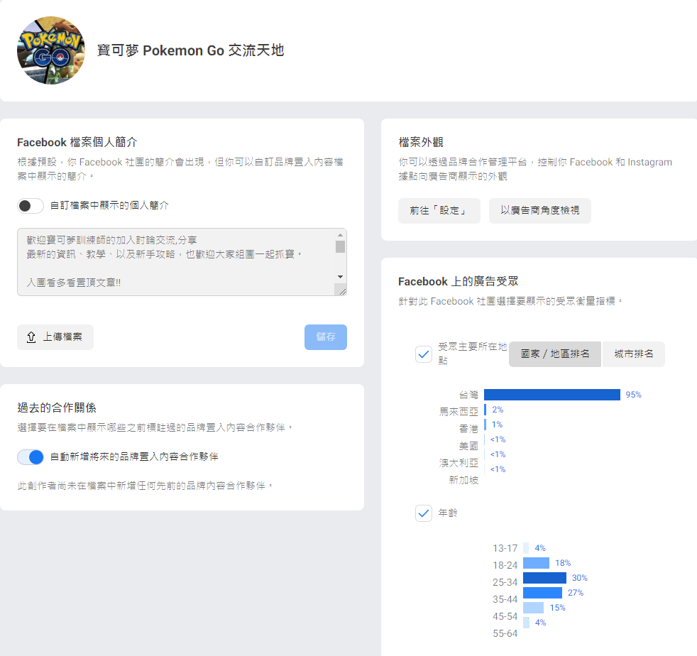Click the textarea resize handle corner
The height and width of the screenshot is (656, 697).
[x=342, y=291]
